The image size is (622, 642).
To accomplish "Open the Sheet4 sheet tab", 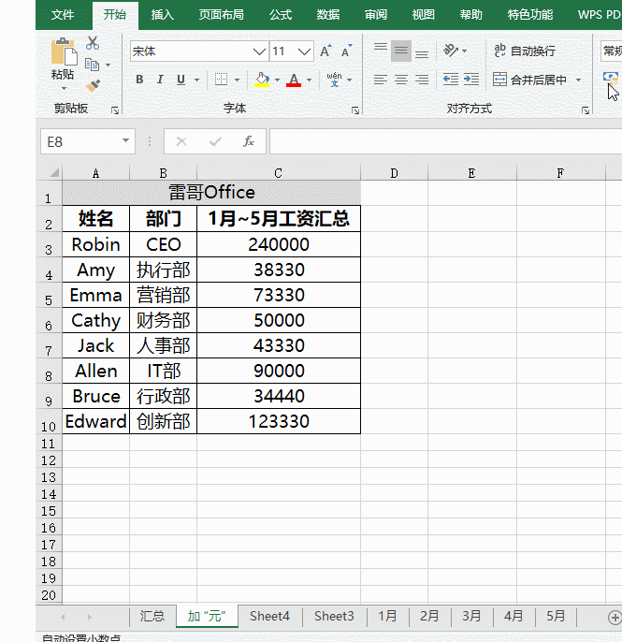I will (x=269, y=616).
